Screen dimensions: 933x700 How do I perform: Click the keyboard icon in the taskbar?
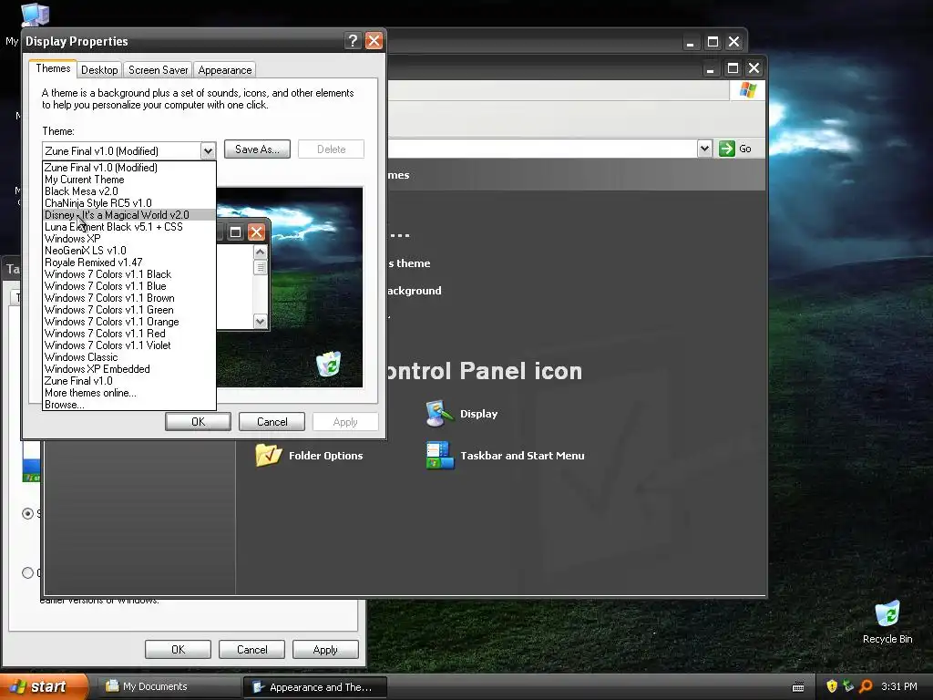tap(798, 687)
